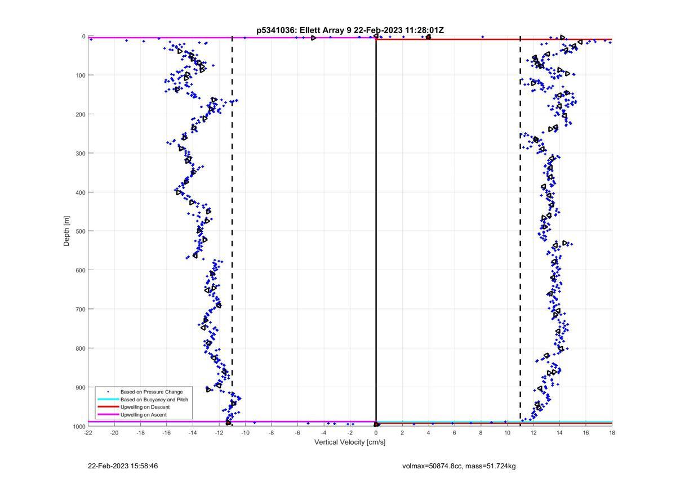Image resolution: width=676 pixels, height=479 pixels.
Task: Click y-axis tick label '500'
Action: click(80, 231)
